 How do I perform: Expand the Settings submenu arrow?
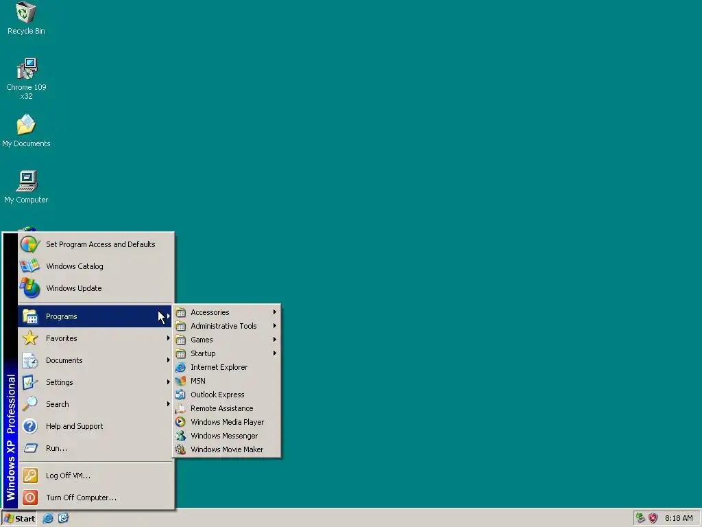pos(169,382)
